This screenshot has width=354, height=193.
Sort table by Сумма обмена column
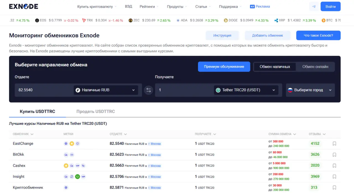click(x=282, y=134)
